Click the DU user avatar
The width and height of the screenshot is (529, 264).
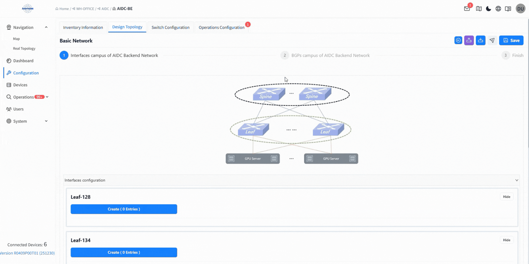[x=520, y=9]
